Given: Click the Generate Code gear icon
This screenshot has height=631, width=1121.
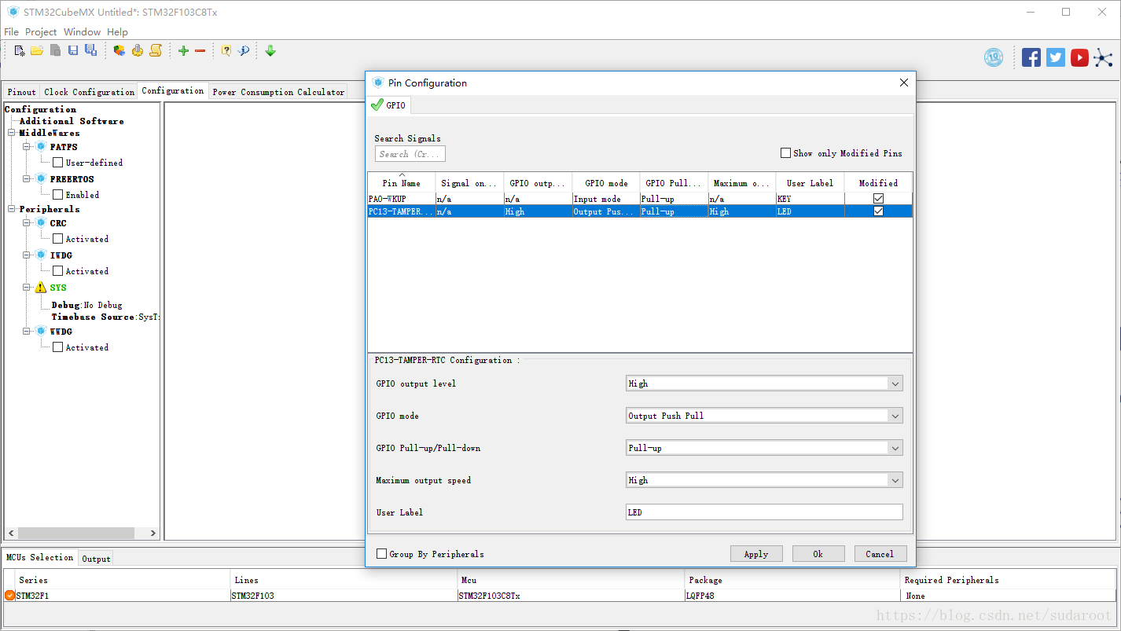Looking at the screenshot, I should pyautogui.click(x=138, y=50).
